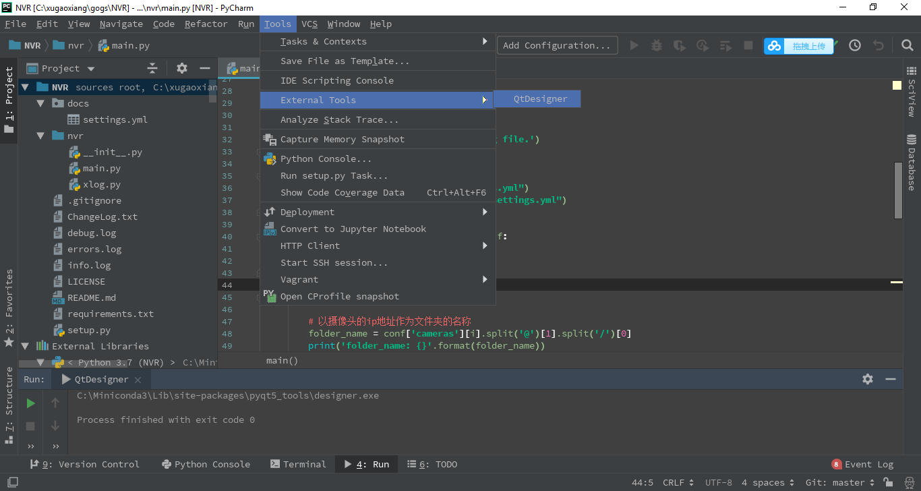Click the stop icon in Run panel
The image size is (921, 491).
click(x=30, y=426)
